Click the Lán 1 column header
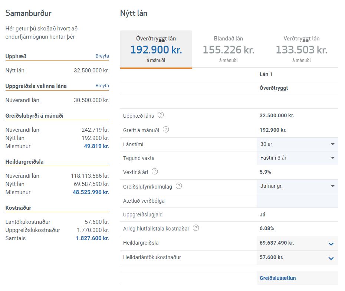 pyautogui.click(x=266, y=74)
